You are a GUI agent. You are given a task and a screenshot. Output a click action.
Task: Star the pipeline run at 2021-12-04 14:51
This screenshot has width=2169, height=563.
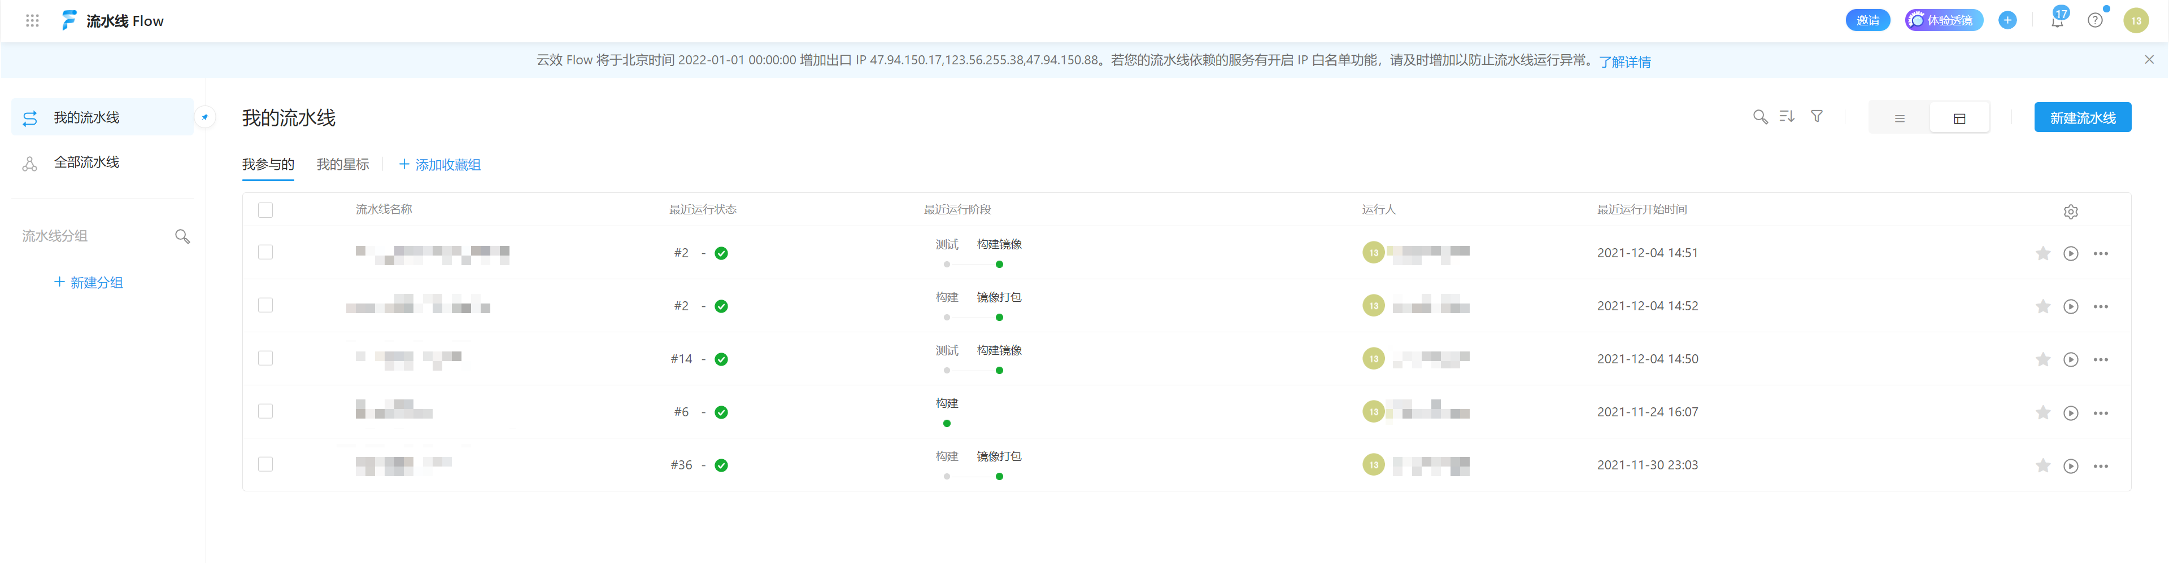coord(2042,253)
